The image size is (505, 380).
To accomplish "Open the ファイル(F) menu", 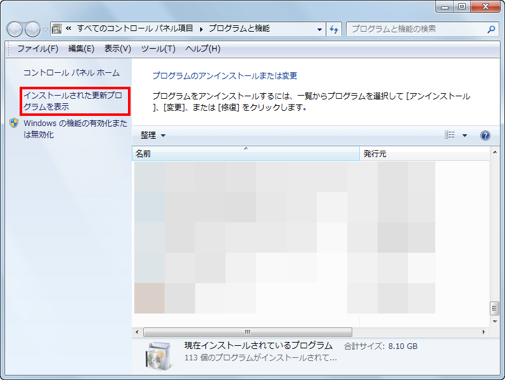I will point(37,49).
